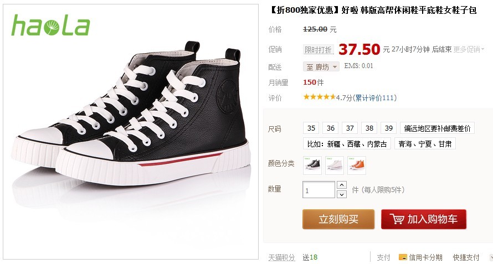Select the black shoe color thumbnail
This screenshot has height=264, width=493.
[312, 165]
